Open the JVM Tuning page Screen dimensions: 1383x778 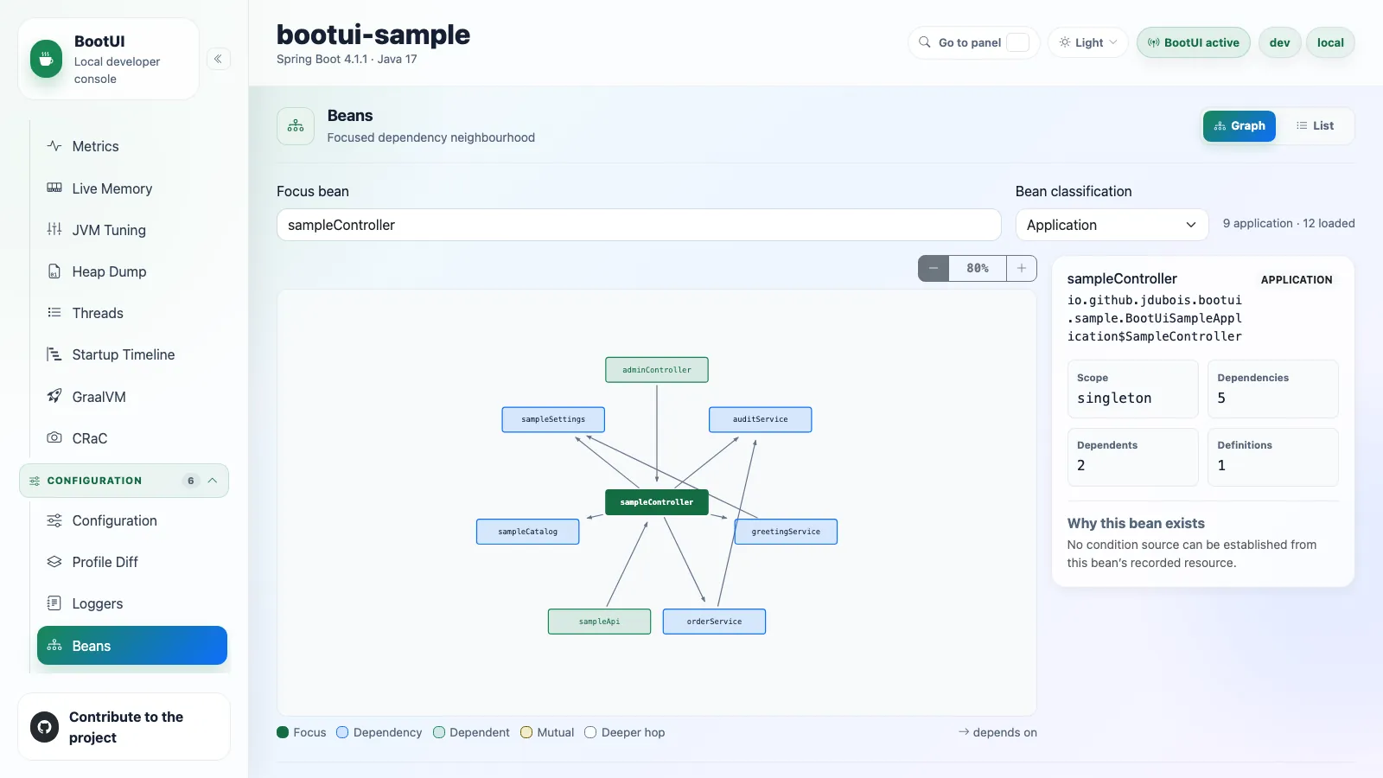(132, 230)
